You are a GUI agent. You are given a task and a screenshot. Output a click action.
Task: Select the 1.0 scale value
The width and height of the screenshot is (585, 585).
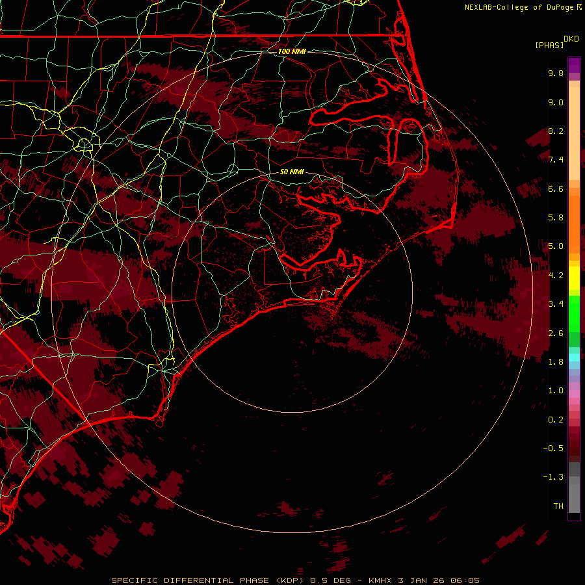[x=556, y=391]
